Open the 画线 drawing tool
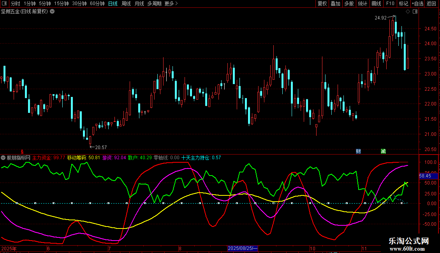 pyautogui.click(x=376, y=4)
